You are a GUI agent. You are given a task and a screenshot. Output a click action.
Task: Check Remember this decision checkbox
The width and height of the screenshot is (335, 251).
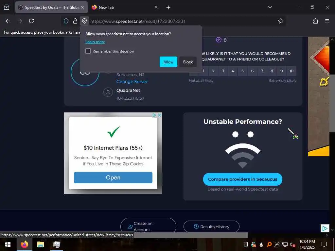coord(88,51)
